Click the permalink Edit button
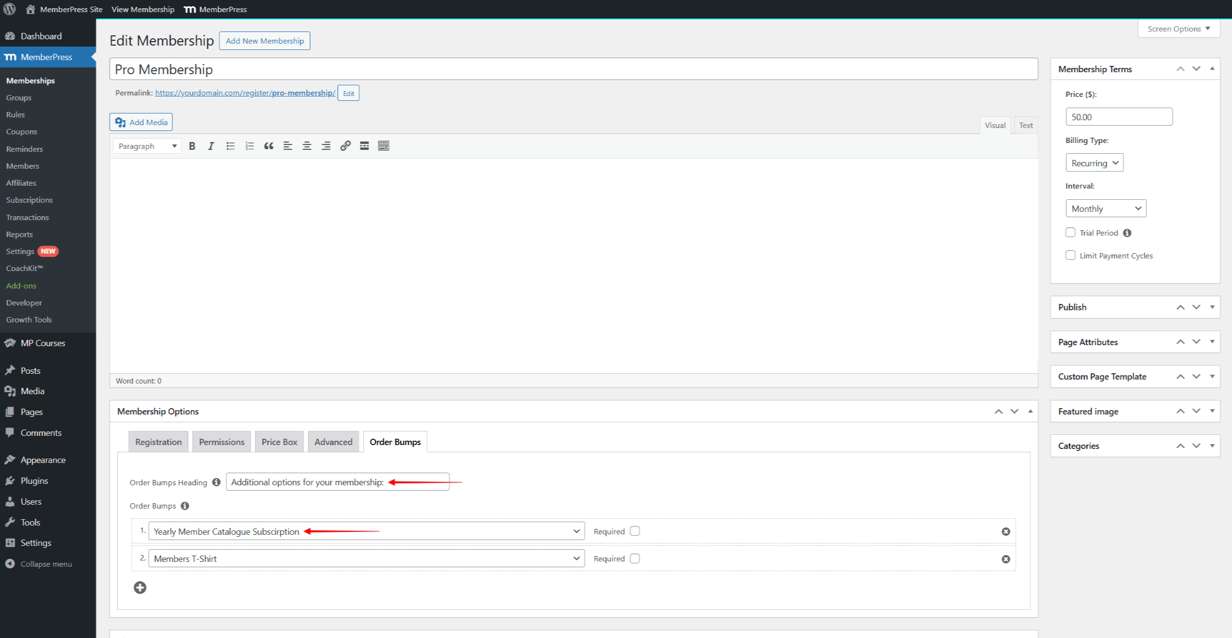This screenshot has height=638, width=1232. [x=349, y=92]
